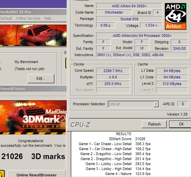
Task: Click the AMD Athlon 64 logo
Action: click(175, 16)
